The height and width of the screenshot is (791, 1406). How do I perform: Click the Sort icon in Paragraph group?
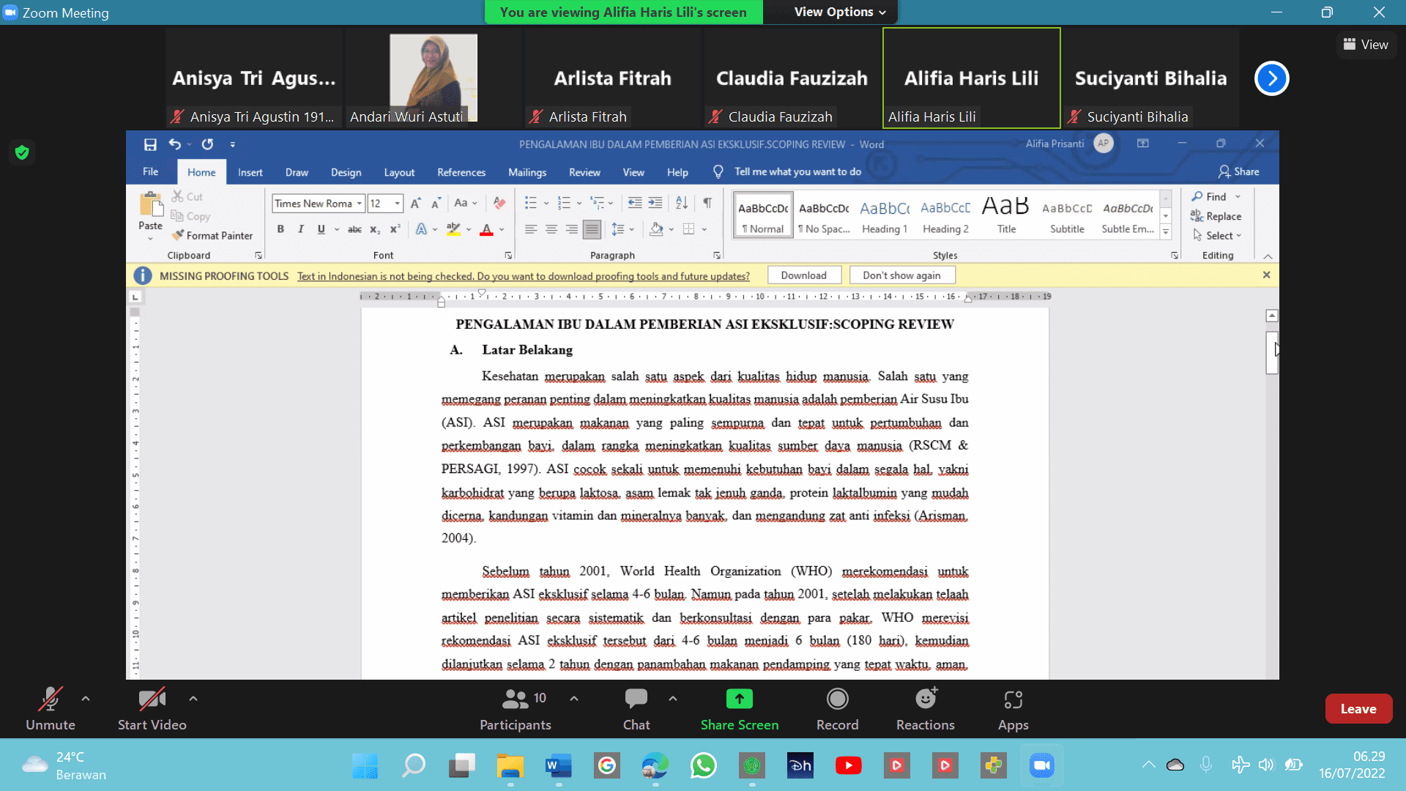tap(682, 203)
